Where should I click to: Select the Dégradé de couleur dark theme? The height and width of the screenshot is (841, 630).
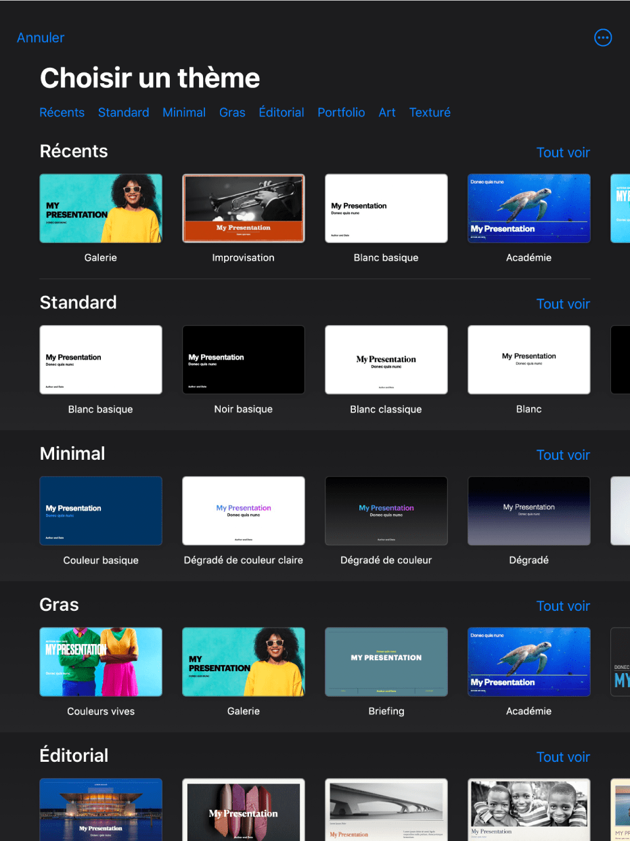point(386,511)
